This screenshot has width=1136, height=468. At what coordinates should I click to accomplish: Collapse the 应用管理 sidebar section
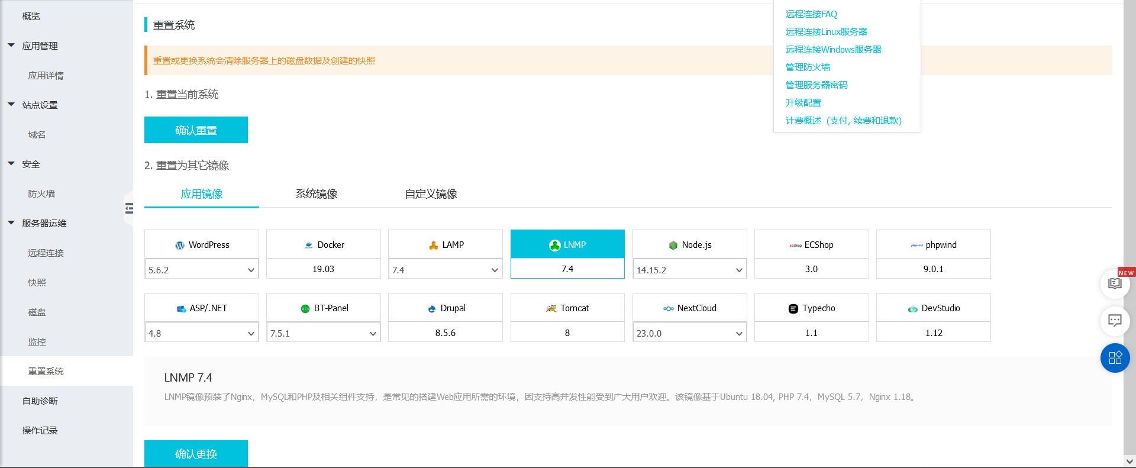click(11, 46)
